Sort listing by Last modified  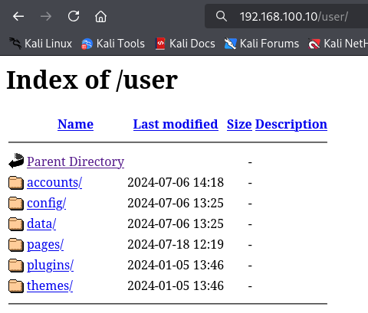pyautogui.click(x=176, y=125)
